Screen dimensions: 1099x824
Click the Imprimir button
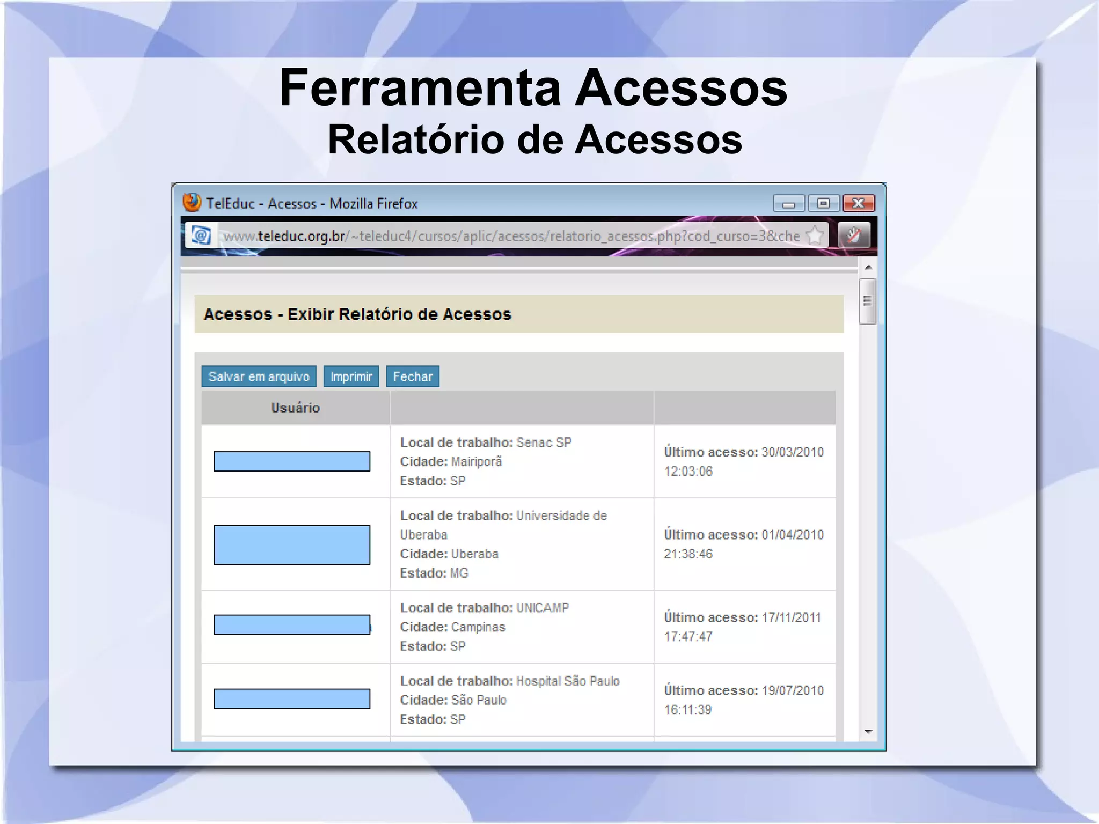tap(351, 377)
